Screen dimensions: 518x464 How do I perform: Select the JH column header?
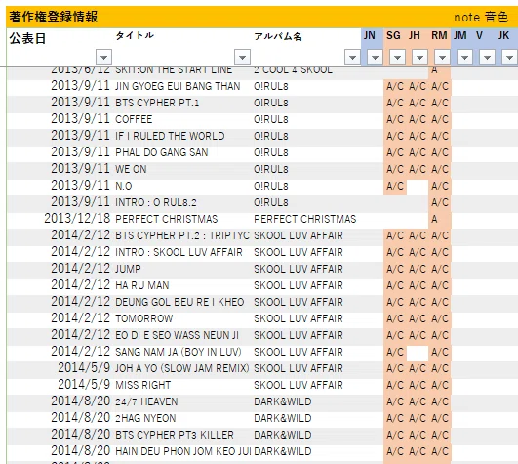tap(415, 35)
